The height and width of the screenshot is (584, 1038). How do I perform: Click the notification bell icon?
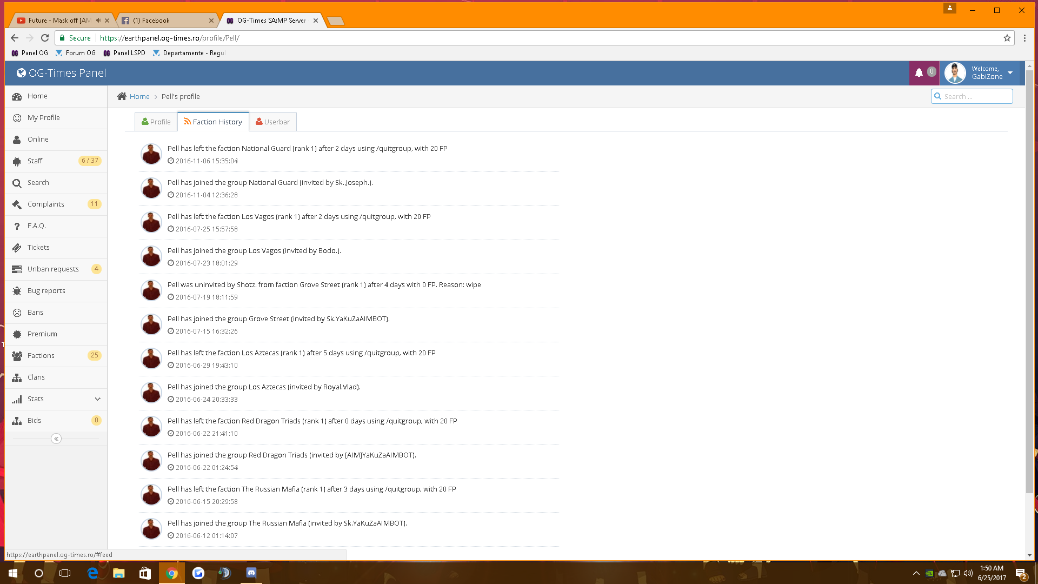(x=919, y=72)
